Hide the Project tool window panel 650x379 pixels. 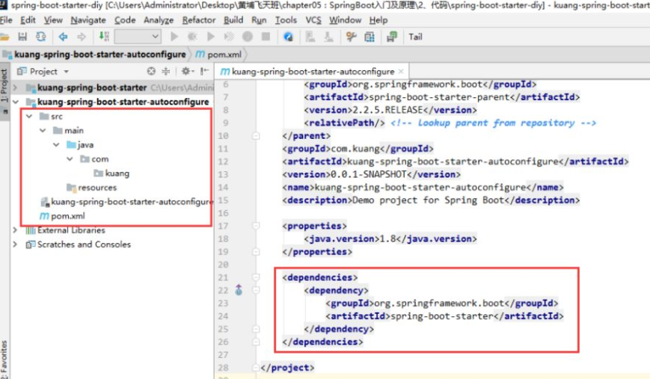203,72
